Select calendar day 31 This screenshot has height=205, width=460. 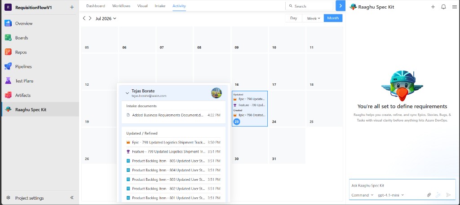click(287, 146)
